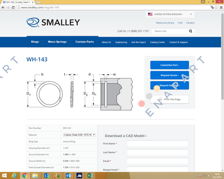Click the Smalley logo
Image resolution: width=224 pixels, height=179 pixels.
coord(53,22)
